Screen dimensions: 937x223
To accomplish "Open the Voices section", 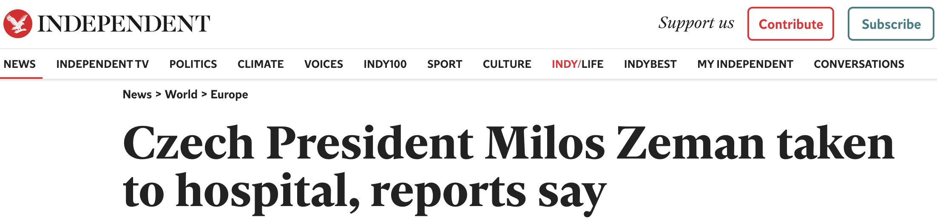I will [x=324, y=64].
